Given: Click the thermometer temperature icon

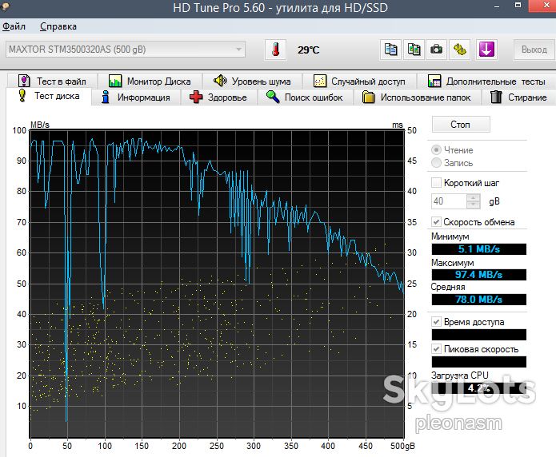Looking at the screenshot, I should pyautogui.click(x=275, y=50).
